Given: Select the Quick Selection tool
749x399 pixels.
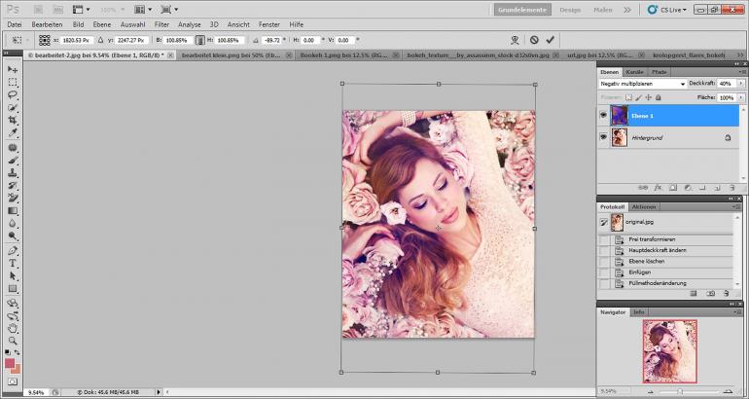Looking at the screenshot, I should (13, 107).
